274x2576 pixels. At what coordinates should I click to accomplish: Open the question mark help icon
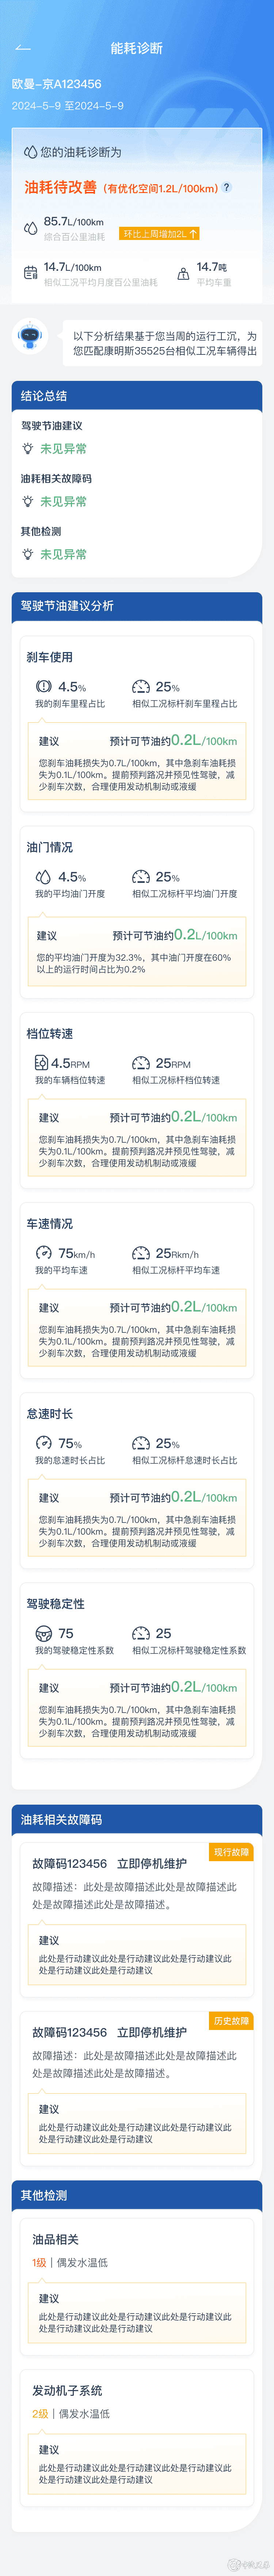coord(226,187)
